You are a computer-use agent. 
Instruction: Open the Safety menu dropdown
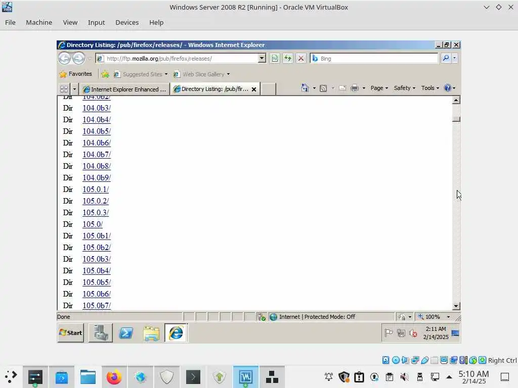point(405,88)
